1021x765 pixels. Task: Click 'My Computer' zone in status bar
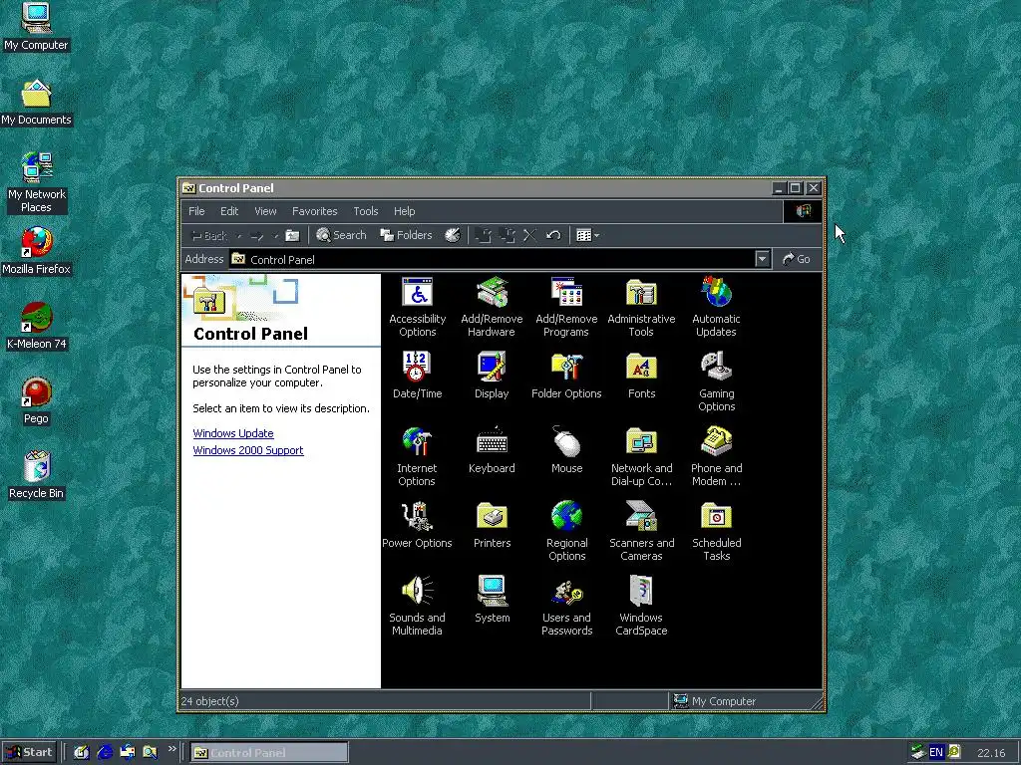(715, 701)
